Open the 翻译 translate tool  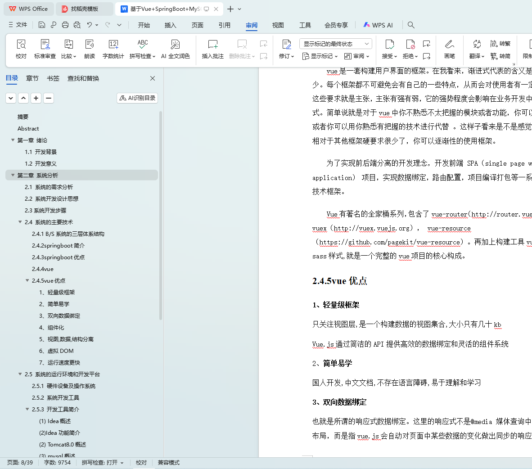tap(477, 49)
